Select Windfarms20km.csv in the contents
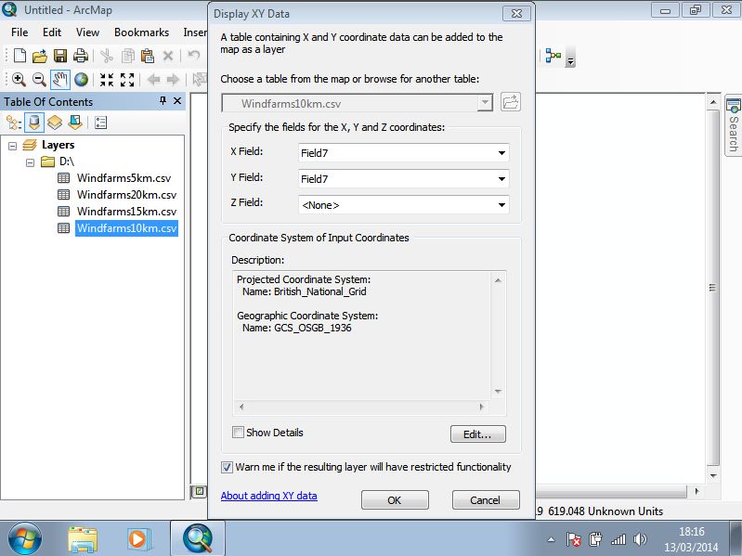 pos(126,195)
